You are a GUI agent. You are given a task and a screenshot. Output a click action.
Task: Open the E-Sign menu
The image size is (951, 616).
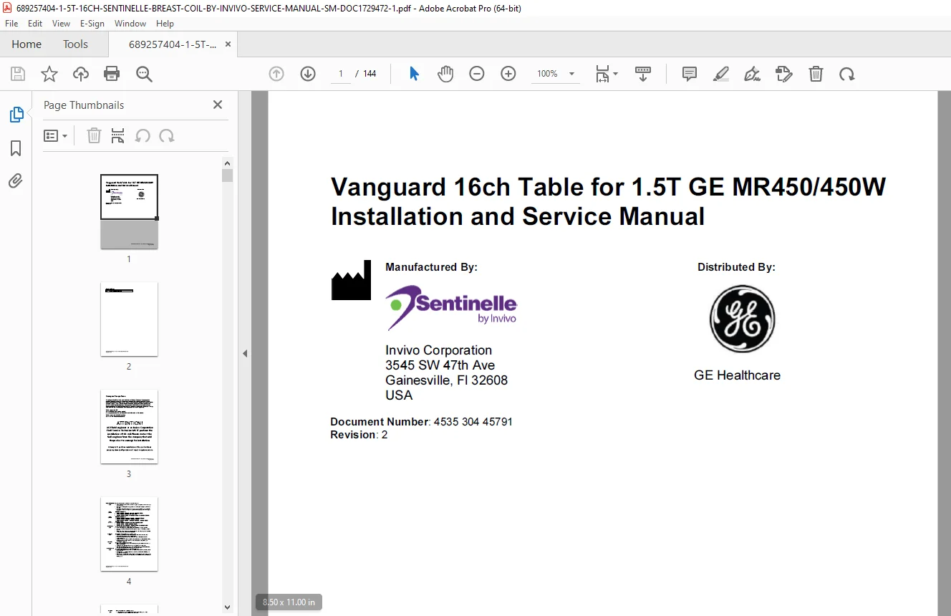pos(92,24)
